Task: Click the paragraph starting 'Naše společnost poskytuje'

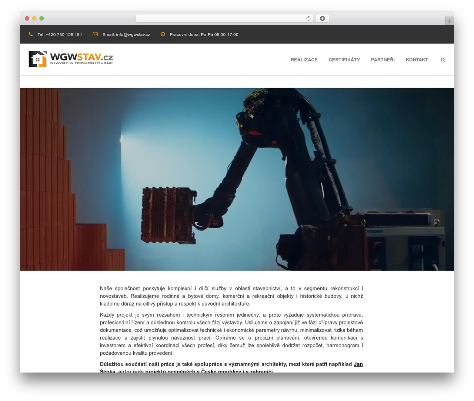Action: 231,296
